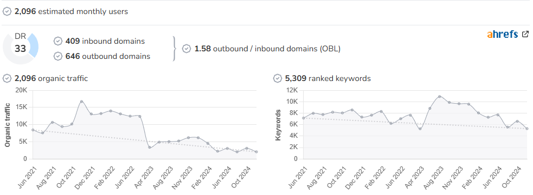The image size is (533, 195).
Task: Open the external link icon next to ahrefs
Action: point(525,34)
